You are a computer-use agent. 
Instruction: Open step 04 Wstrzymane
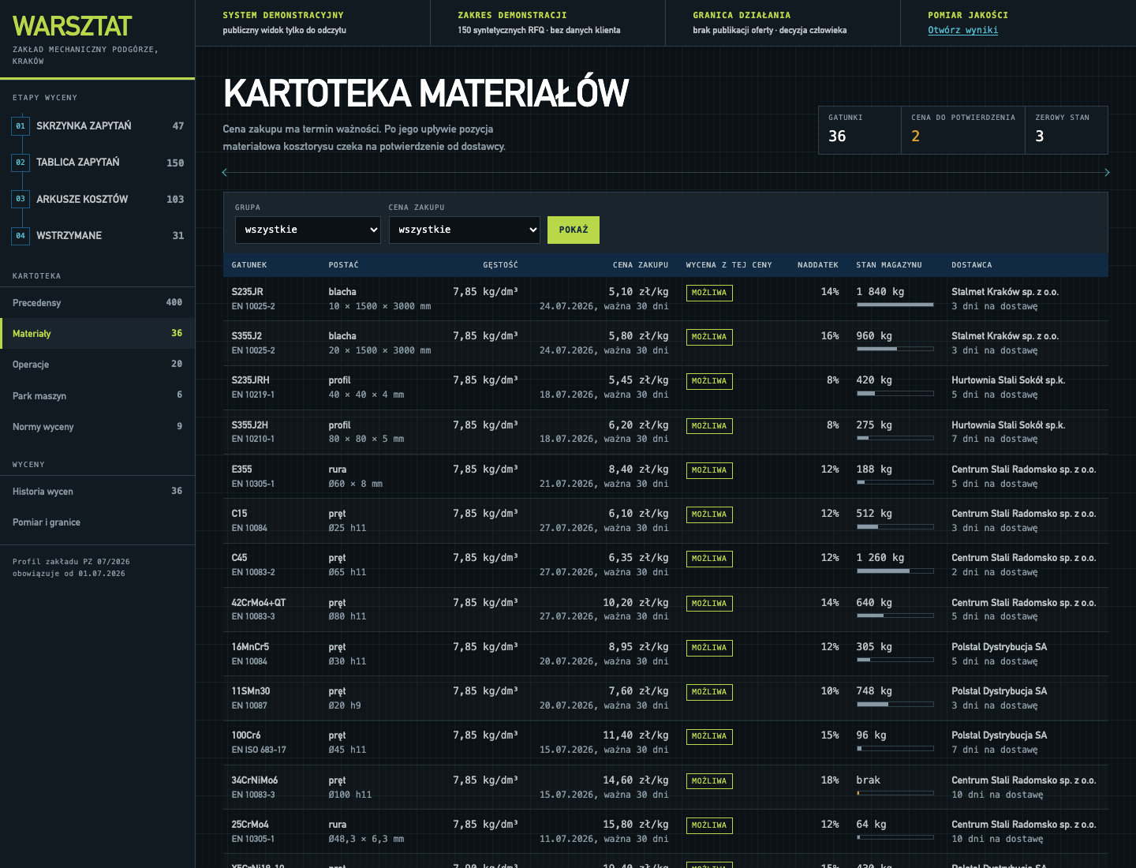[x=97, y=235]
